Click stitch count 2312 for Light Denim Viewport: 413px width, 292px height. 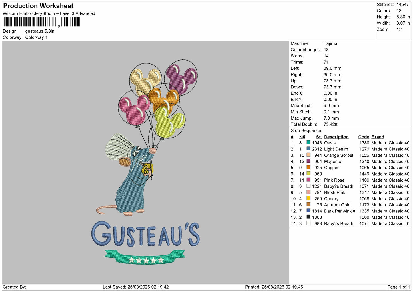tap(317, 149)
